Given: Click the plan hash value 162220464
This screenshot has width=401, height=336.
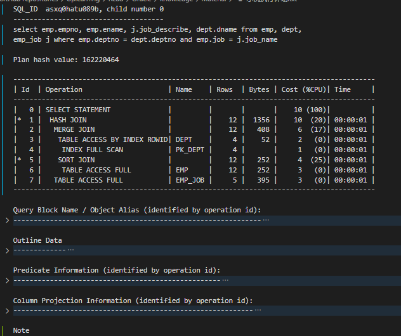Looking at the screenshot, I should tap(100, 60).
